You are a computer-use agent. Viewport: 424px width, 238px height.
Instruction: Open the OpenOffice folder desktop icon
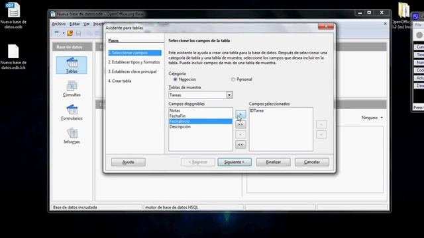(x=403, y=16)
